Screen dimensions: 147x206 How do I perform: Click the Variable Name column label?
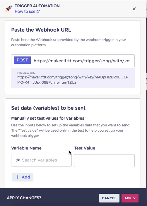(26, 148)
